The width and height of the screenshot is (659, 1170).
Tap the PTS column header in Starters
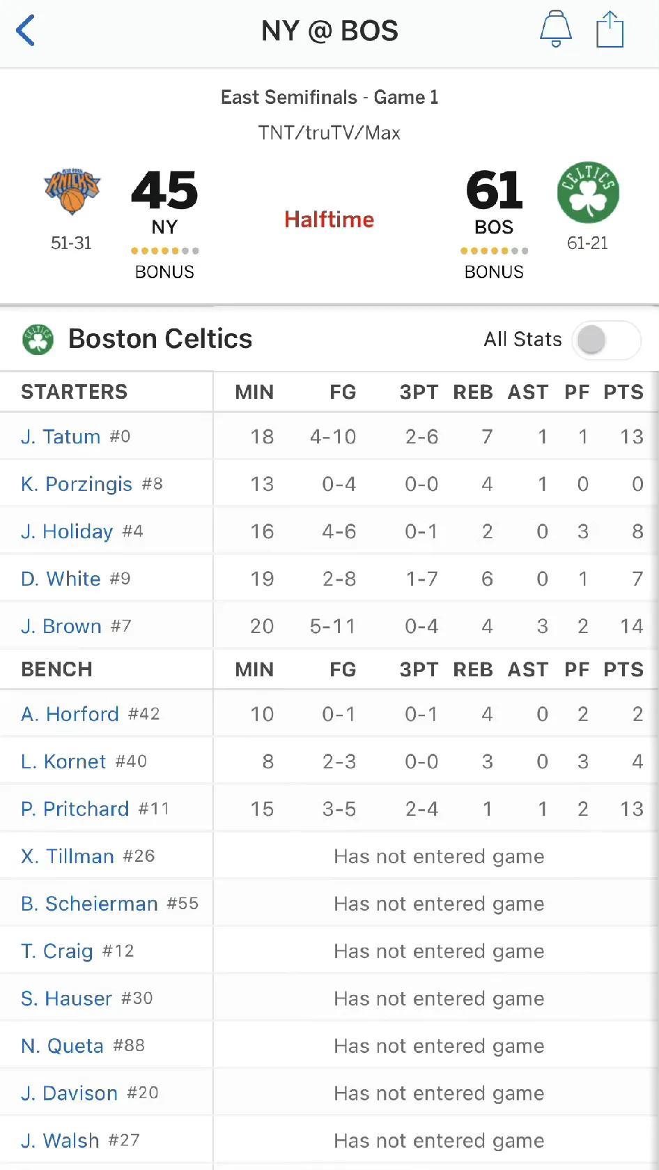point(623,392)
